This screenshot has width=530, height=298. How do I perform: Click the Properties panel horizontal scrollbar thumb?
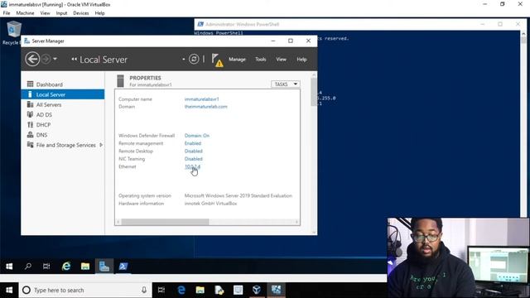click(x=165, y=222)
